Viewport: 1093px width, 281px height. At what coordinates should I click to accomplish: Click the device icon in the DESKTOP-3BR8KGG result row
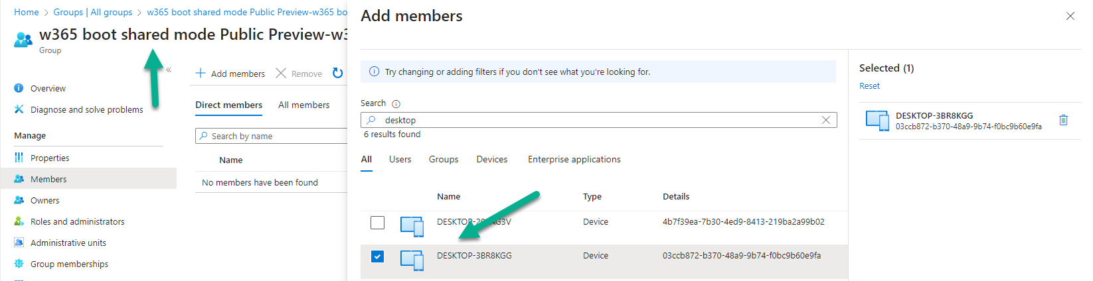point(412,260)
